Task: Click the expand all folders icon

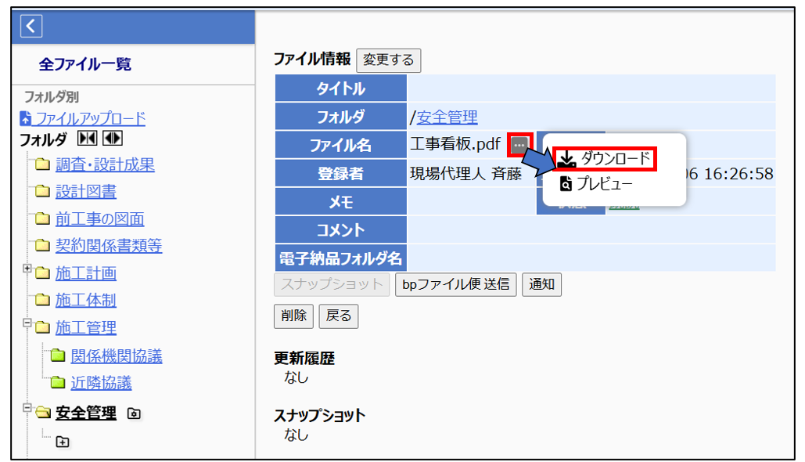Action: pos(112,139)
